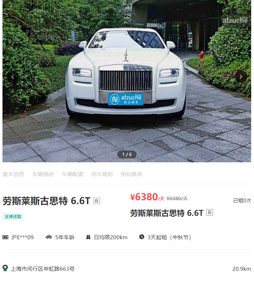This screenshot has width=254, height=281.
Task: Click the 自 badge beside right title
Action: click(210, 212)
